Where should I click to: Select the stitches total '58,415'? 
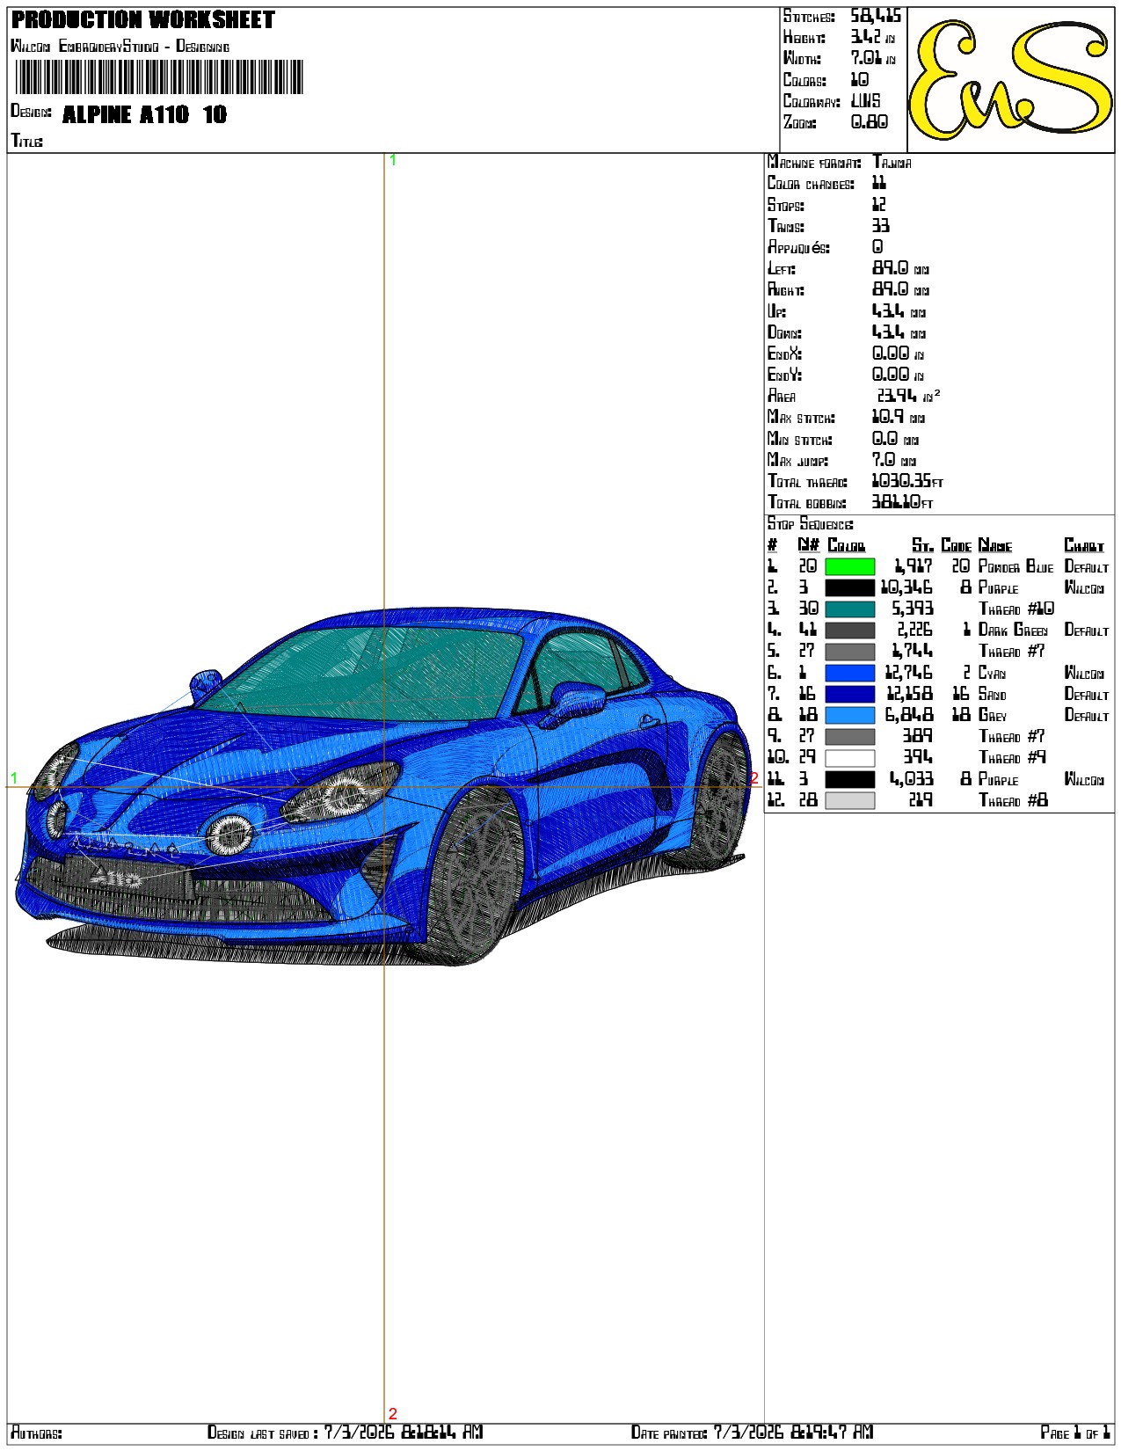click(876, 17)
